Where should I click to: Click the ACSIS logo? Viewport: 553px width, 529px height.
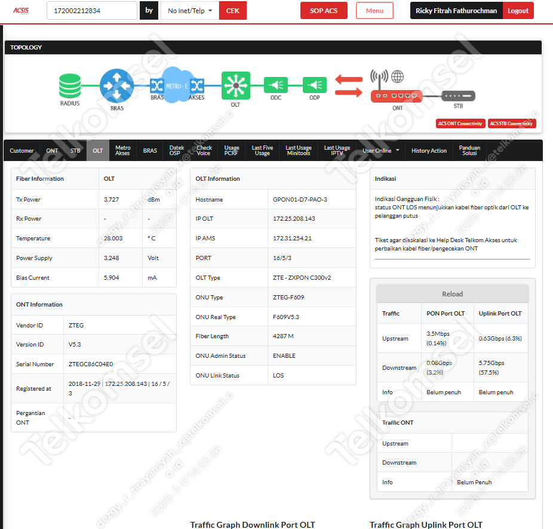coord(21,11)
